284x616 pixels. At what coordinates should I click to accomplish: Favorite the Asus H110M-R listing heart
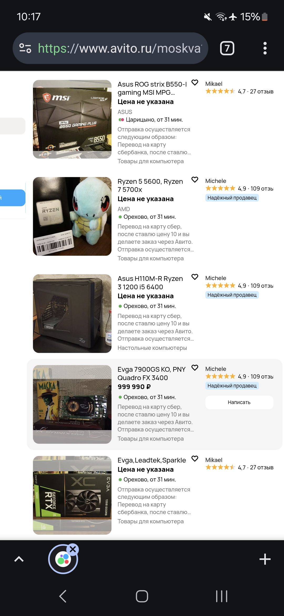pos(195,277)
